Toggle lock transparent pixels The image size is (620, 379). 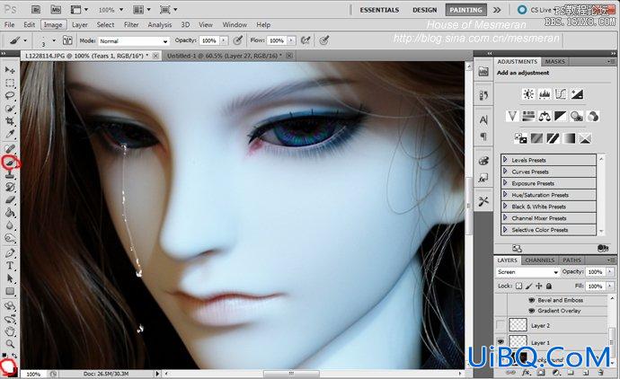519,286
